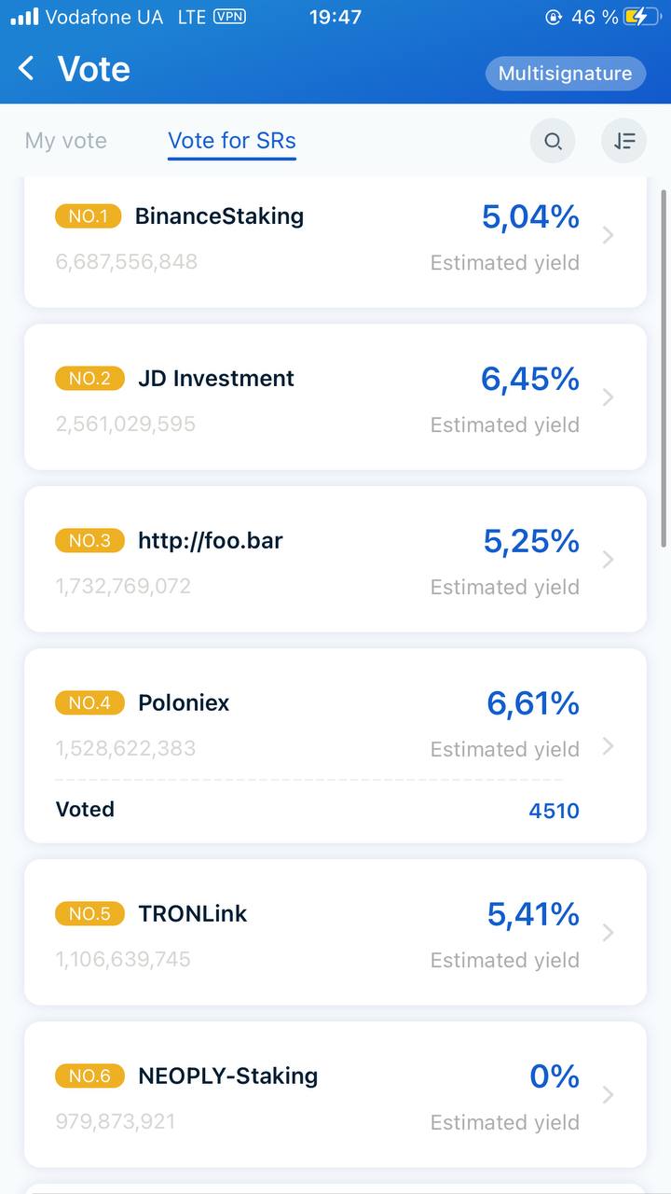This screenshot has width=671, height=1194.
Task: Expand BinanceStaking details chevron
Action: (609, 235)
